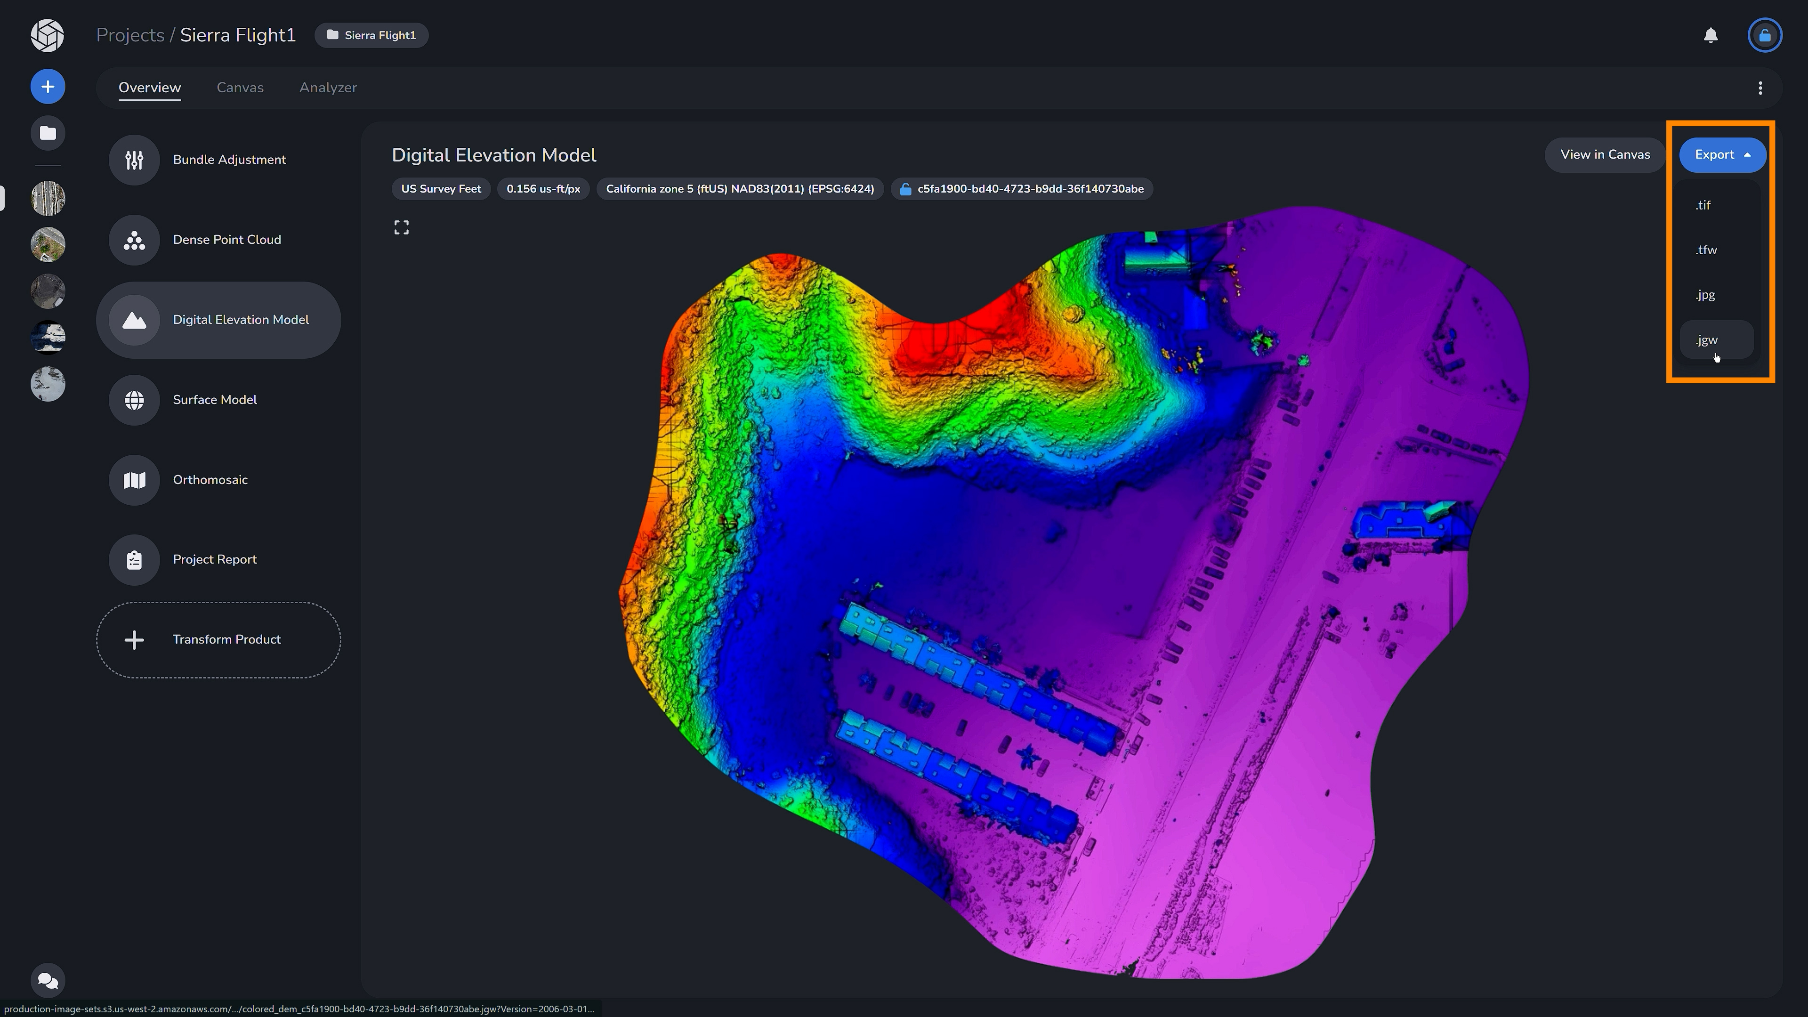
Task: Open Dense Point Cloud label
Action: pyautogui.click(x=226, y=240)
